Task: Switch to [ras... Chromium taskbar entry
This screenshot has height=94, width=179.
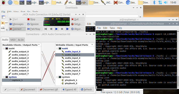Action: click(x=131, y=3)
